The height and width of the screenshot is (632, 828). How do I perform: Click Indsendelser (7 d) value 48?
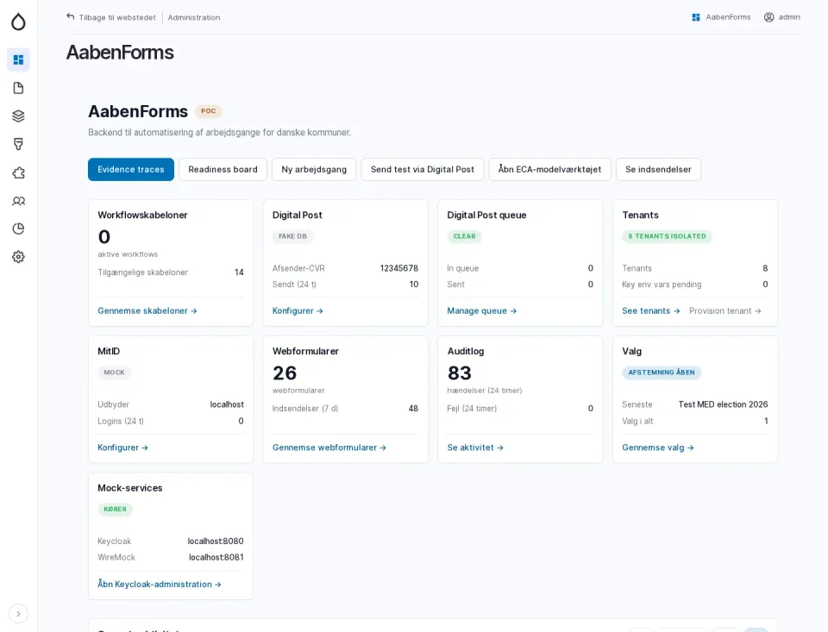point(413,409)
